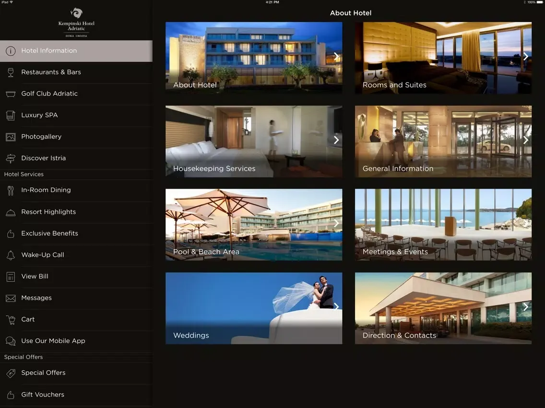Click the Special Offers tag icon
Screen dimensions: 545x408
(x=11, y=374)
